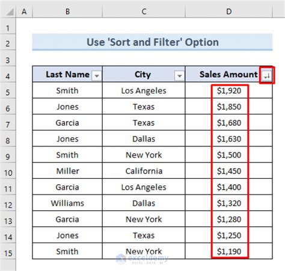This screenshot has height=271, width=285.
Task: Select row 5 header
Action: coord(8,92)
